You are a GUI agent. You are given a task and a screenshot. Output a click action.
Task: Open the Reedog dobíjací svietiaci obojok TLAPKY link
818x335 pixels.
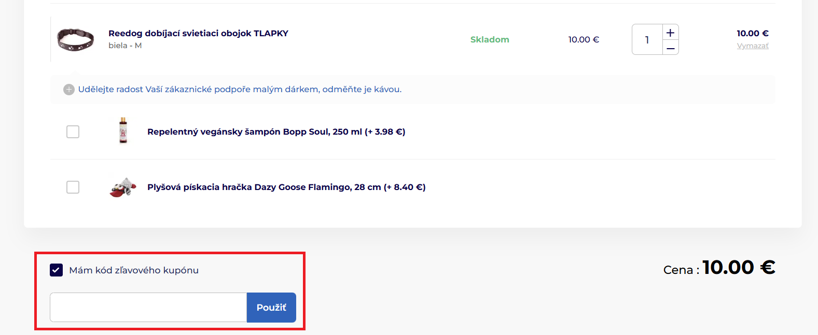click(198, 33)
